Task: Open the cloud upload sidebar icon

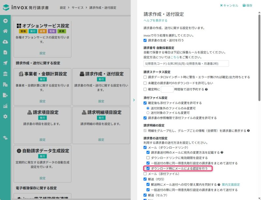Action: pyautogui.click(x=5, y=42)
